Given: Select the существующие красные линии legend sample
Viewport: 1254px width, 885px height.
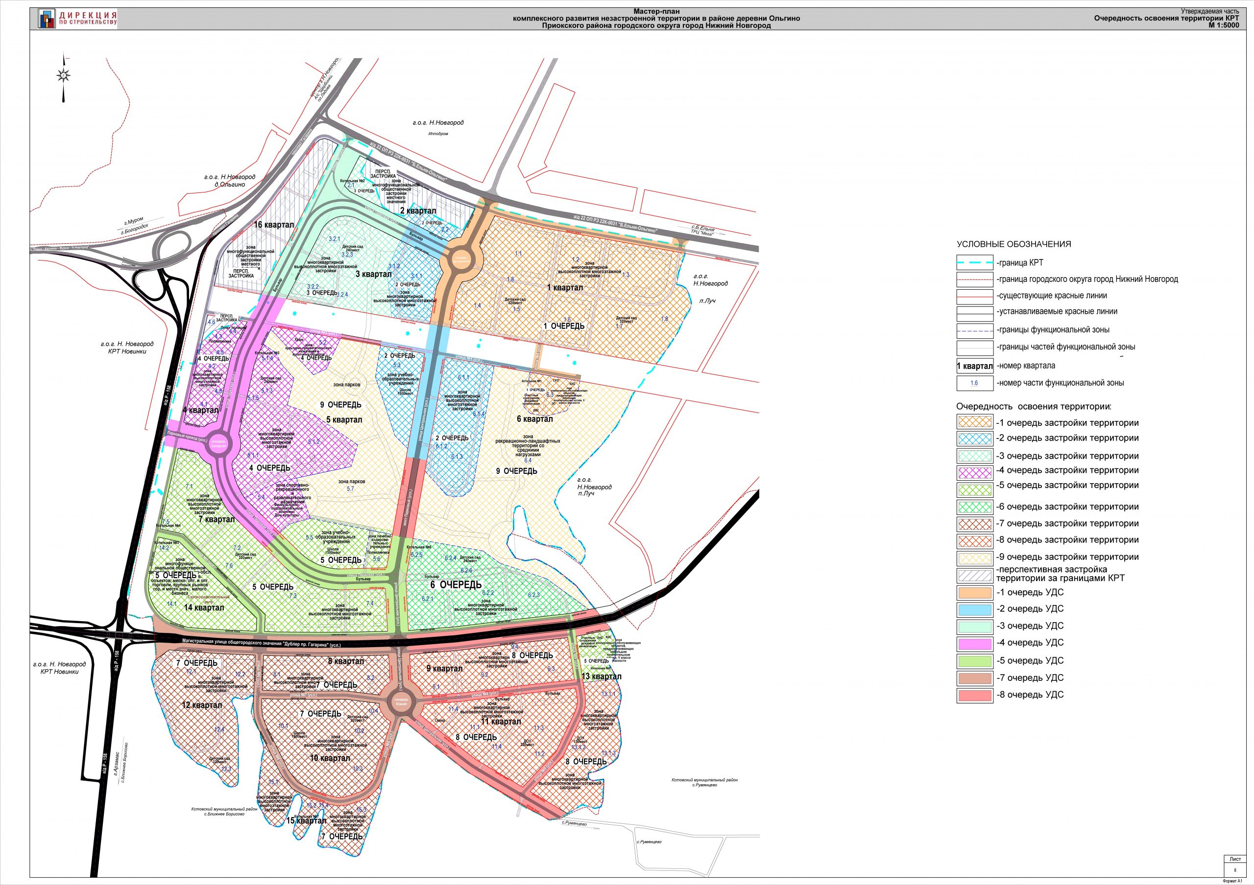Looking at the screenshot, I should click(974, 296).
